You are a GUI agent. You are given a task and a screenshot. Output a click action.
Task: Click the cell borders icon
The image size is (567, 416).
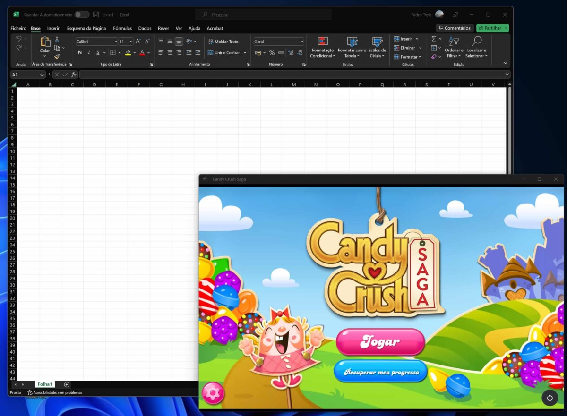pos(113,52)
